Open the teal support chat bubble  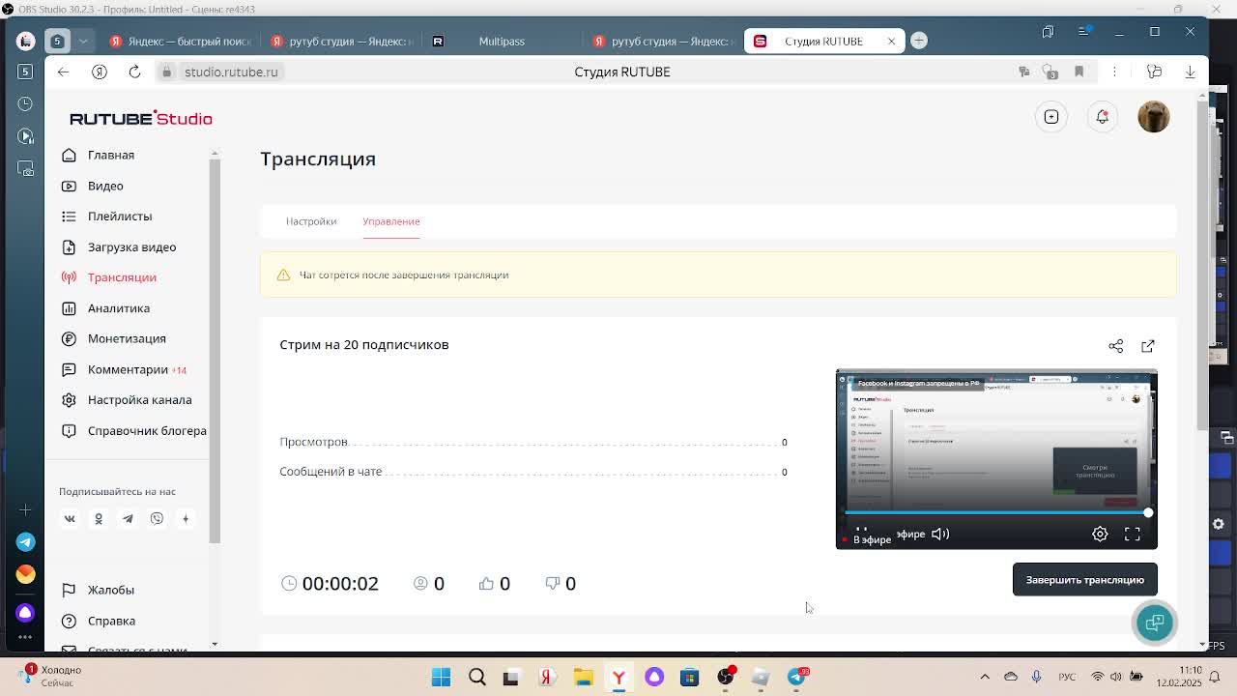point(1155,623)
